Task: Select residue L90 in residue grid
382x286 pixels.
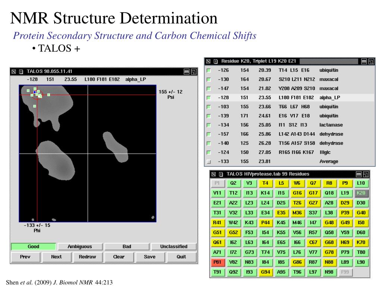Action: point(361,263)
